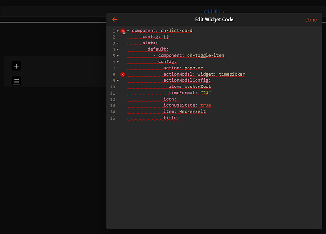326x234 pixels.
Task: Click the plus icon on the left
Action: coord(17,66)
